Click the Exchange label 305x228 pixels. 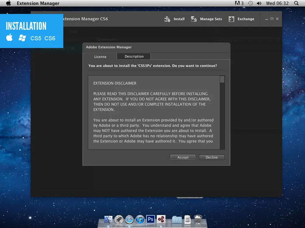point(246,19)
